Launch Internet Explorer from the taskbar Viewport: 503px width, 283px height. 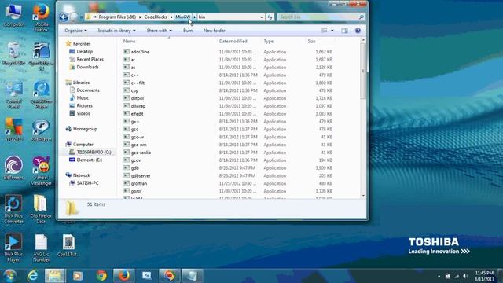tap(32, 276)
